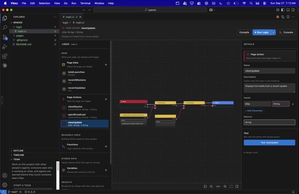Select the openBroadcast page action
The width and height of the screenshot is (299, 194).
pos(85,116)
